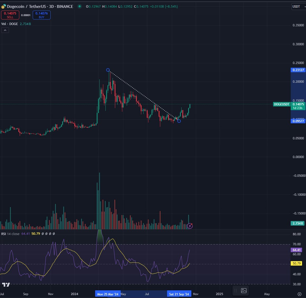Select the RSI 14 close indicator legend
The width and height of the screenshot is (306, 298).
[x=10, y=234]
